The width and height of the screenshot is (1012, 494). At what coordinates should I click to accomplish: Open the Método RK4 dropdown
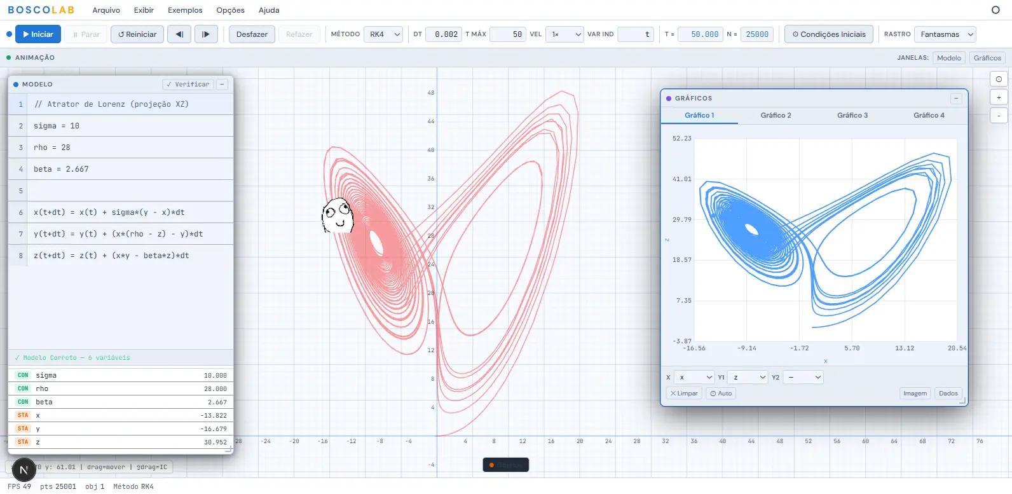[385, 34]
